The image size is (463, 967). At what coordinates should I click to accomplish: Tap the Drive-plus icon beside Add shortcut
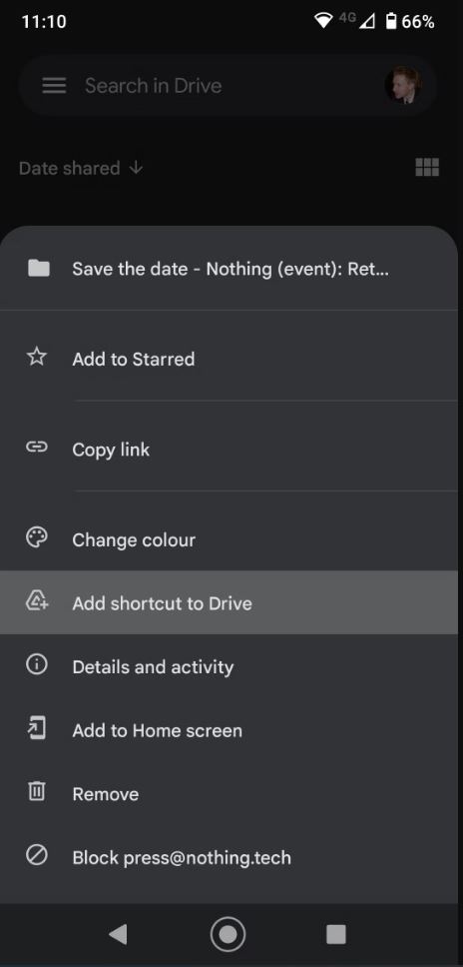pyautogui.click(x=37, y=601)
